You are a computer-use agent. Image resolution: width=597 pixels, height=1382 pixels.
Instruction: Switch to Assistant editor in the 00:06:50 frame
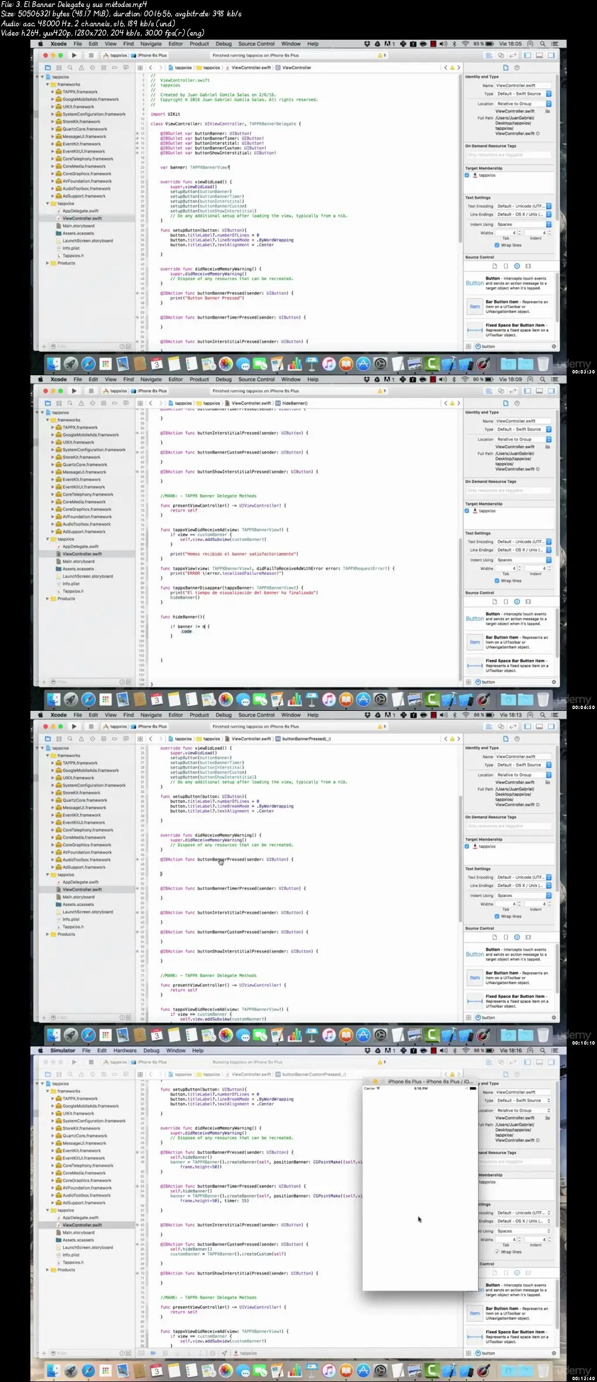(501, 391)
